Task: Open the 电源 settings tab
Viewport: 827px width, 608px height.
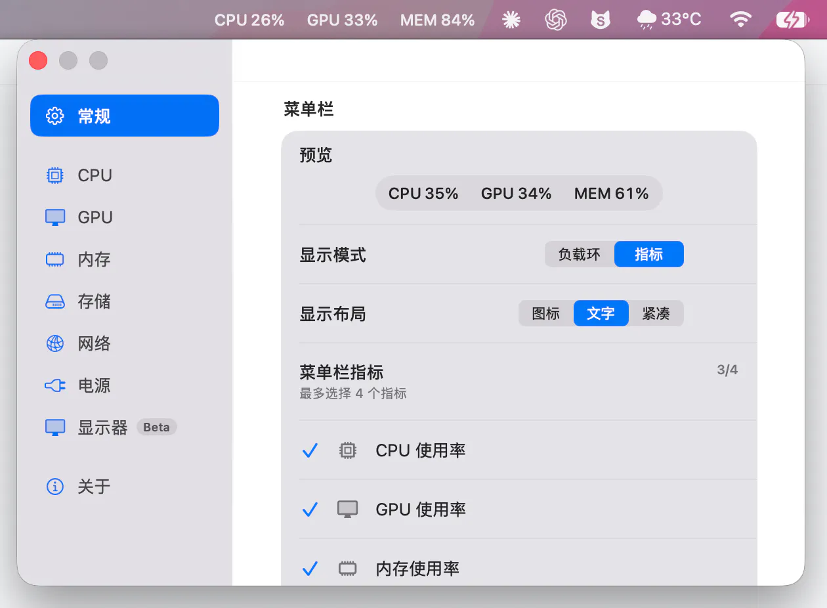Action: point(125,385)
